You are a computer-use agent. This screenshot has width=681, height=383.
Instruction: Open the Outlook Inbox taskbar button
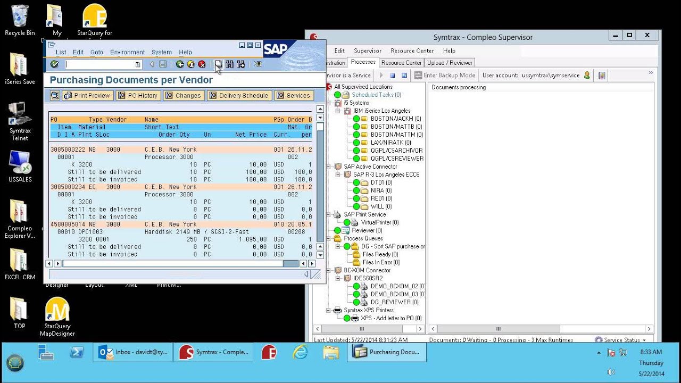pos(133,352)
